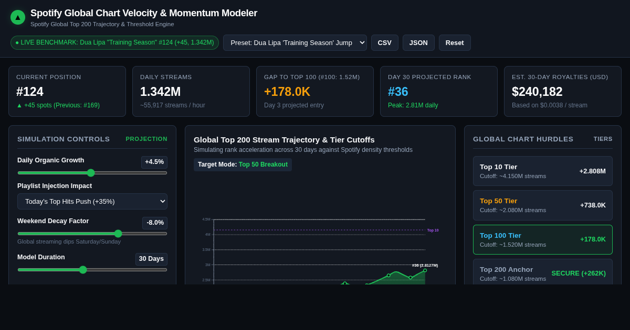Export data with the CSV button

pyautogui.click(x=385, y=42)
